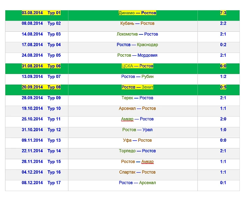Viewport: 246px width, 198px height.
Task: Click the date 08.08.2014 Тур 02
Action: 41,23
